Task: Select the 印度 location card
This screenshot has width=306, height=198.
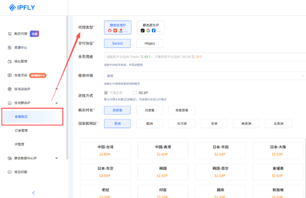Action: pyautogui.click(x=163, y=191)
